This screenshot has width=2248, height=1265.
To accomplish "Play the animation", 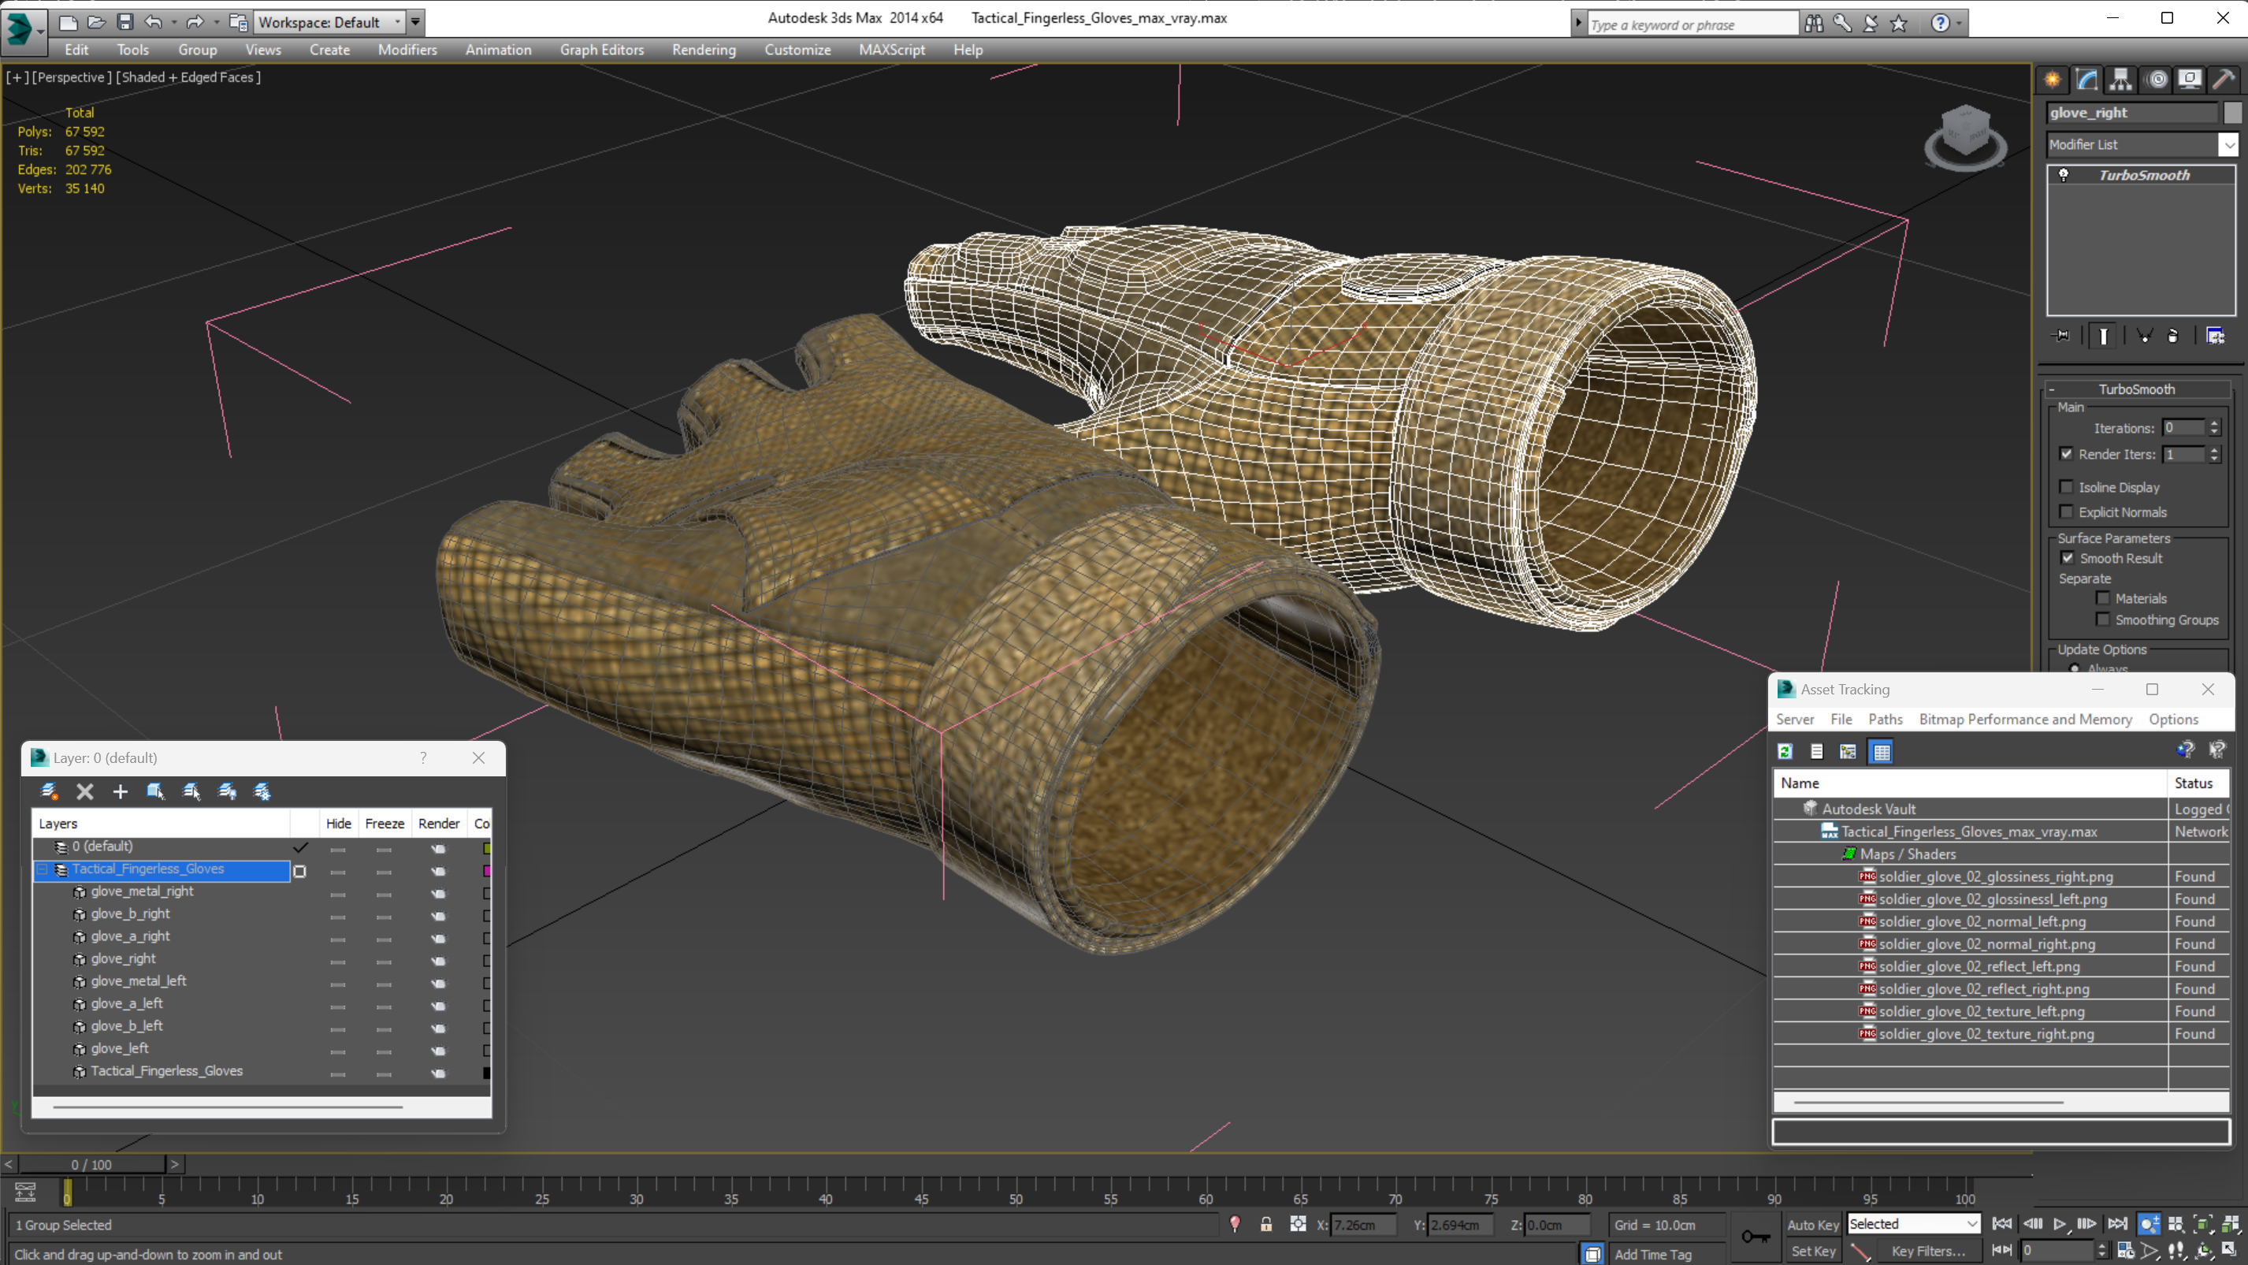I will tap(2060, 1223).
